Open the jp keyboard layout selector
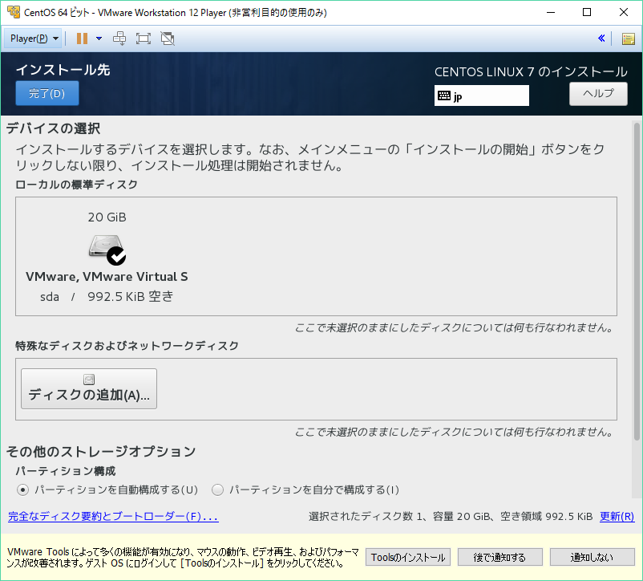This screenshot has width=643, height=581. pyautogui.click(x=481, y=95)
